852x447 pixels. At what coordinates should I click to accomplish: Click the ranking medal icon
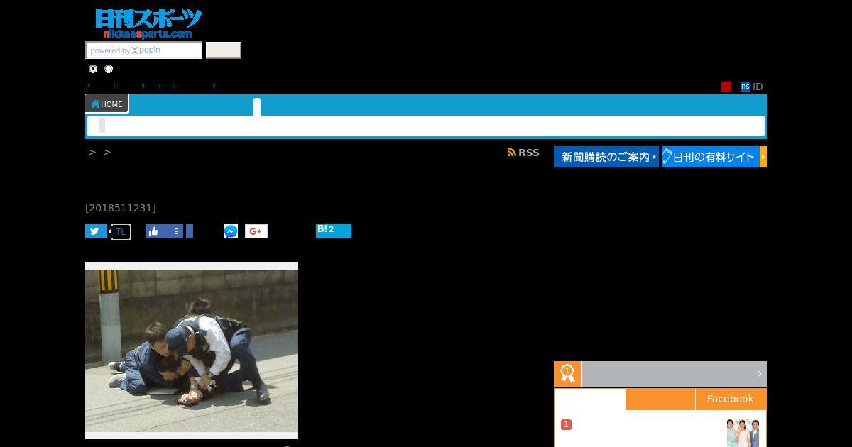(x=567, y=374)
